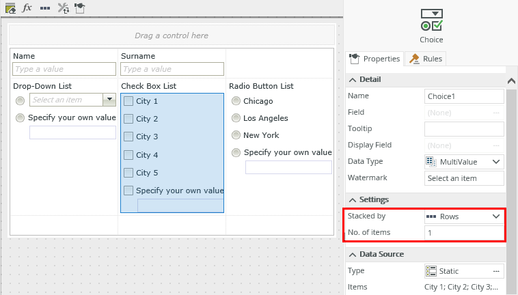Open the fx expression editor
The image size is (518, 295).
click(27, 8)
